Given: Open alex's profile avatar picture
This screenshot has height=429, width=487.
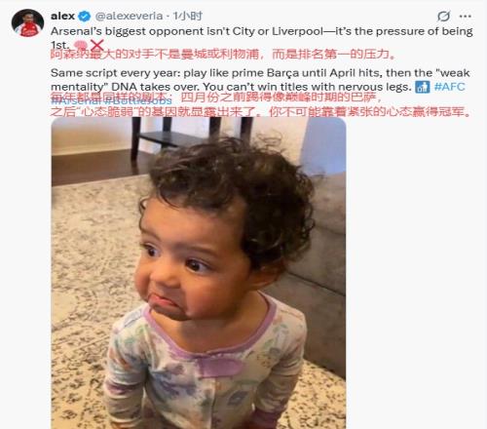Looking at the screenshot, I should click(x=27, y=23).
